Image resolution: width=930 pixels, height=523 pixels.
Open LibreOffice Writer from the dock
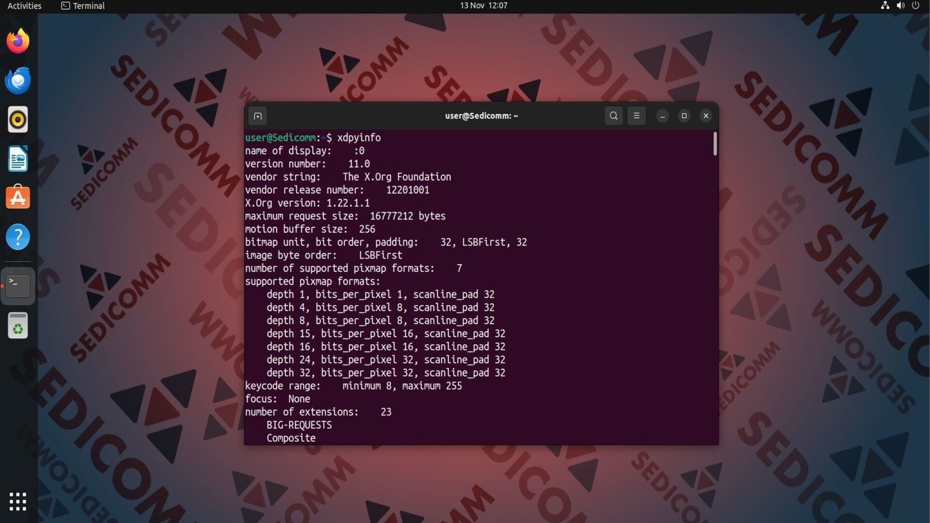18,159
